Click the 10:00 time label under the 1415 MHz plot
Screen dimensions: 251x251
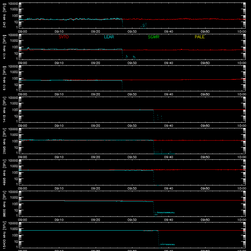pyautogui.click(x=242, y=126)
